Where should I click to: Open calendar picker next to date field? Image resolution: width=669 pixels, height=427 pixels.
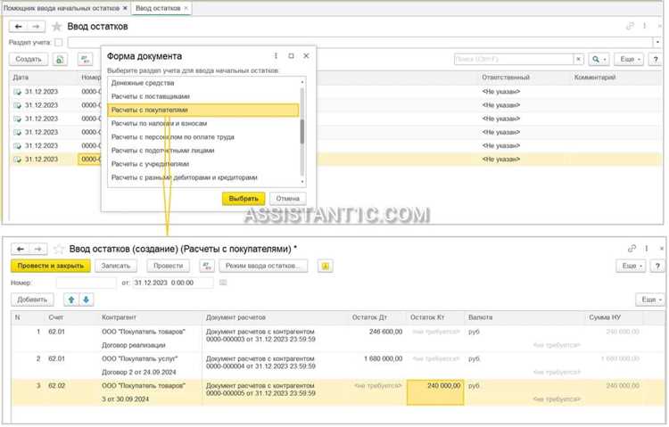click(x=223, y=283)
